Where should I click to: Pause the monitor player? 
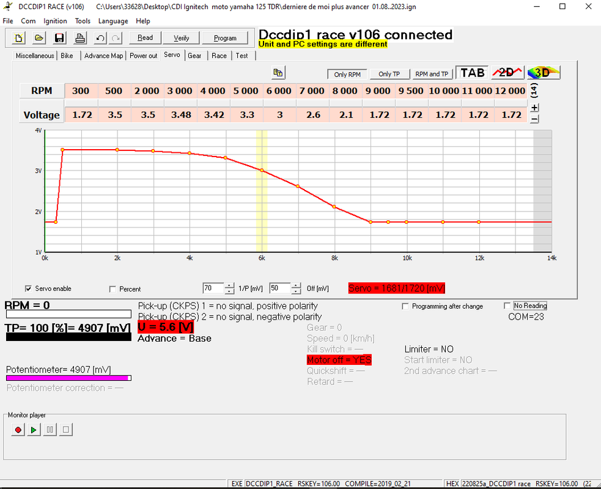click(x=50, y=430)
